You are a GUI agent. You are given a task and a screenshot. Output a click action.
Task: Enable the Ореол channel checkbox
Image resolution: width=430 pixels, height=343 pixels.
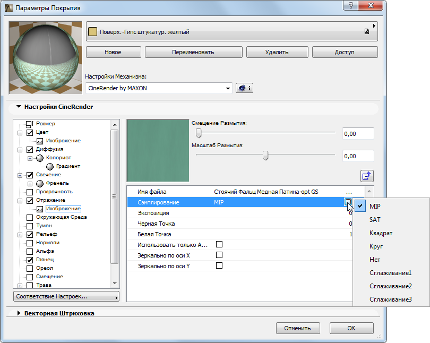coord(30,269)
